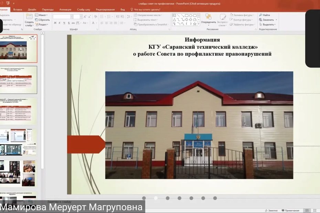Toggle Center paragraph alignment
Image resolution: width=320 pixels, height=213 pixels.
(106, 23)
